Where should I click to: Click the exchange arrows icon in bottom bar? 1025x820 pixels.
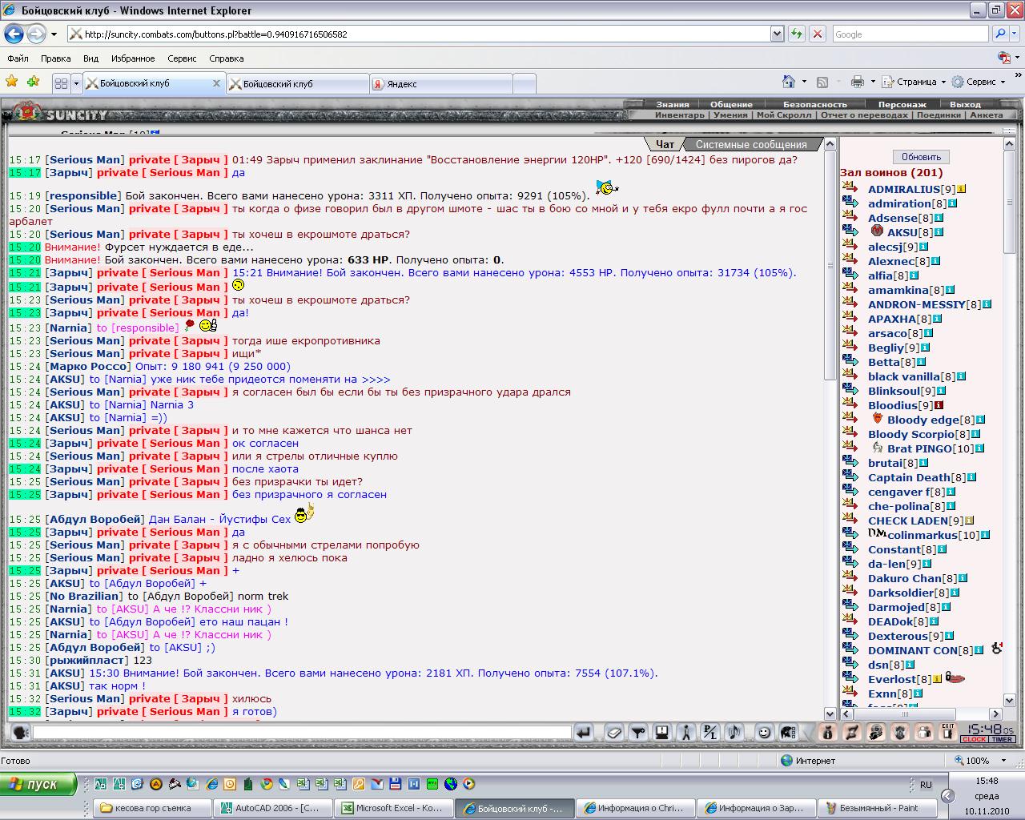(x=852, y=732)
